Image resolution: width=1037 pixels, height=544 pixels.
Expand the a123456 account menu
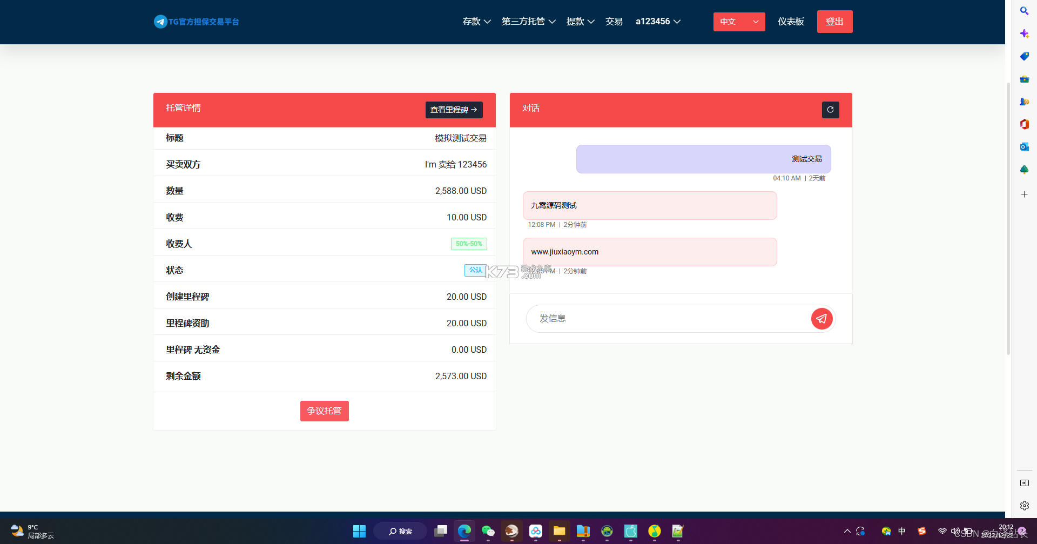point(658,22)
